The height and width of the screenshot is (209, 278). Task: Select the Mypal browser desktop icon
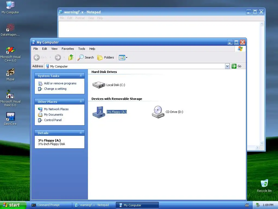[11, 75]
